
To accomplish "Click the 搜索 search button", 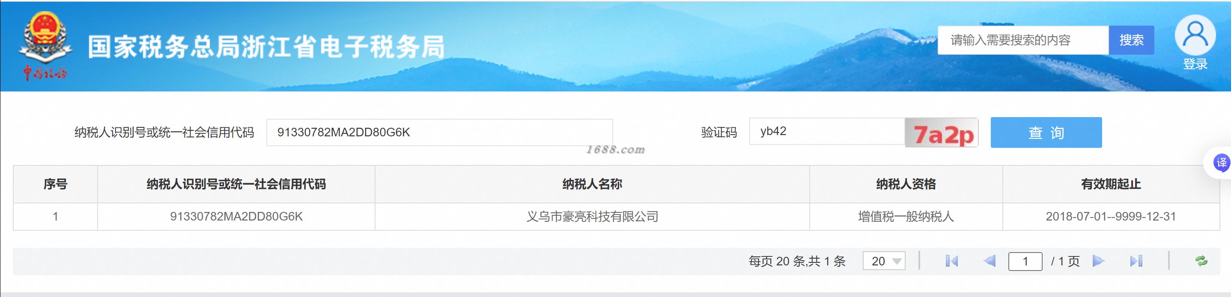I will point(1131,40).
